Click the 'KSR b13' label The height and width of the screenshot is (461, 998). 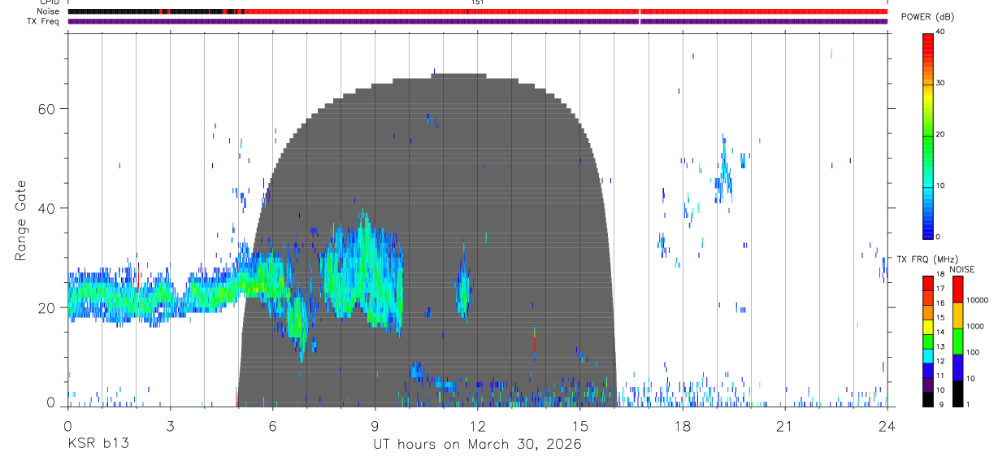tap(98, 444)
